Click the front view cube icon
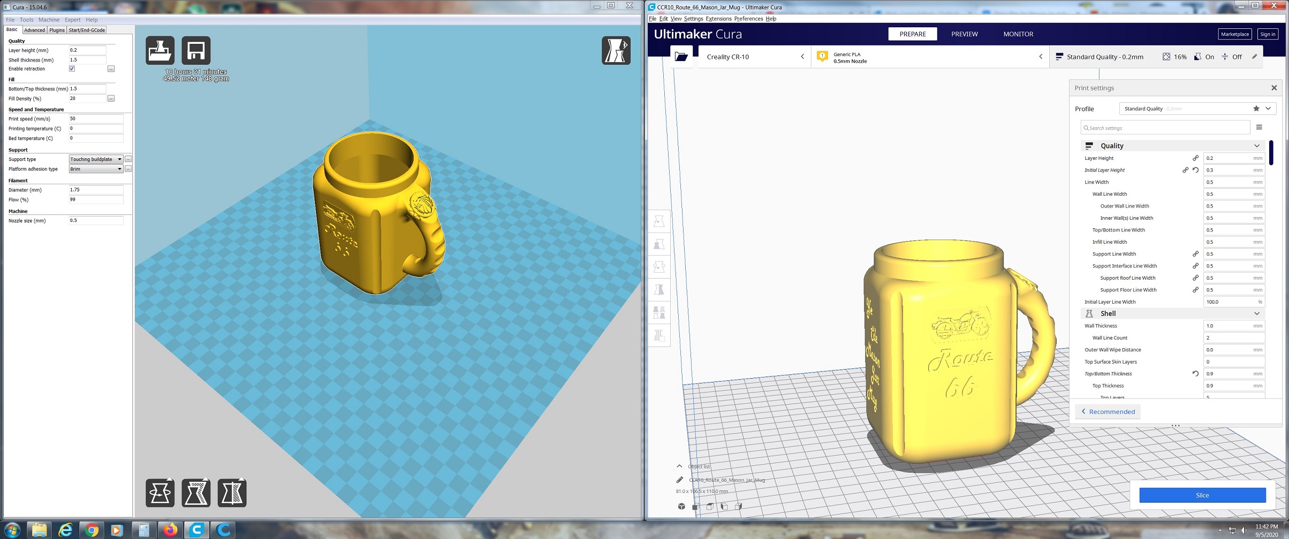The height and width of the screenshot is (539, 1289). [695, 506]
